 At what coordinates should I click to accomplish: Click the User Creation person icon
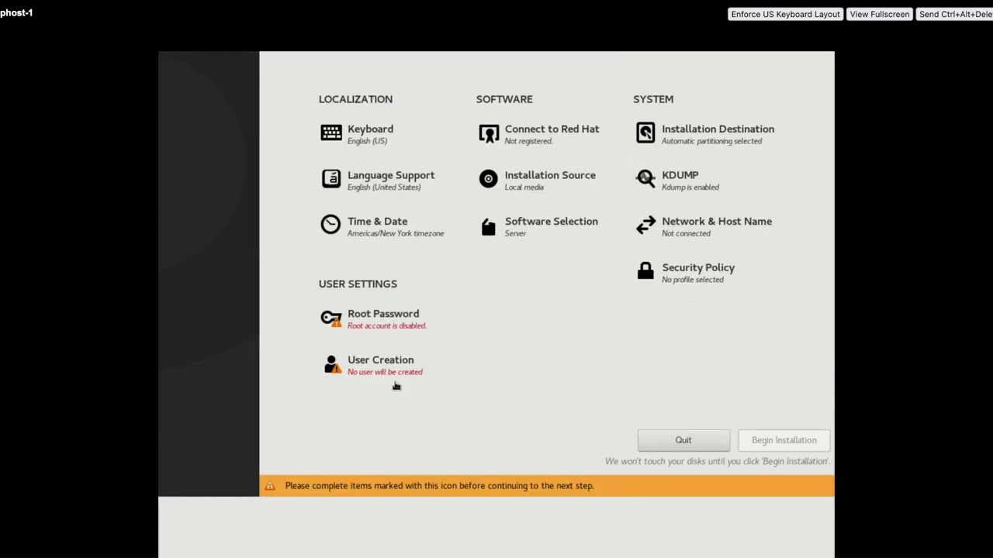pyautogui.click(x=332, y=364)
